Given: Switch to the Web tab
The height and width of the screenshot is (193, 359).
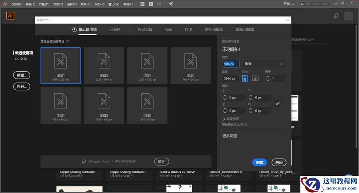Looking at the screenshot, I should (x=168, y=29).
